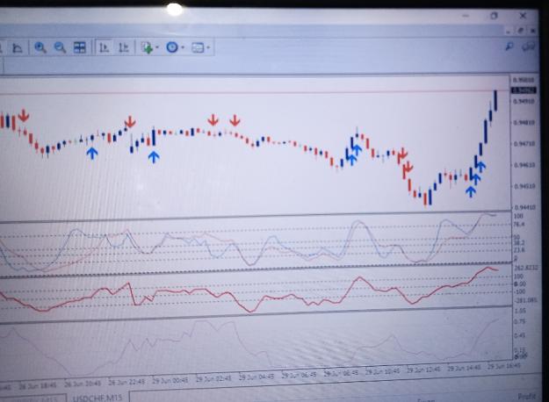Expand the Templates dropdown arrow
The height and width of the screenshot is (402, 549).
coord(208,47)
